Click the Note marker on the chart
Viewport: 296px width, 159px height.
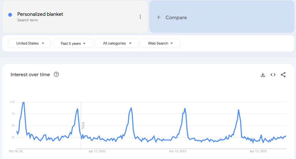[83, 125]
